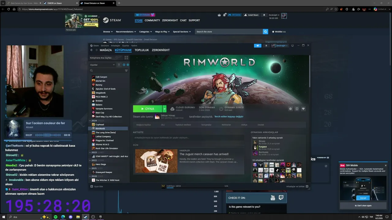Image resolution: width=392 pixels, height=220 pixels.
Task: Show RimWorld game info icon
Action: click(x=297, y=109)
